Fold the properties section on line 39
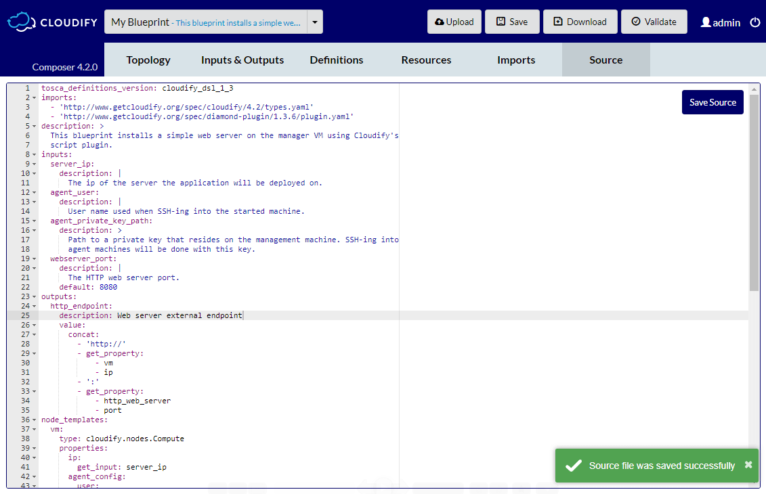The height and width of the screenshot is (494, 766). coord(34,448)
